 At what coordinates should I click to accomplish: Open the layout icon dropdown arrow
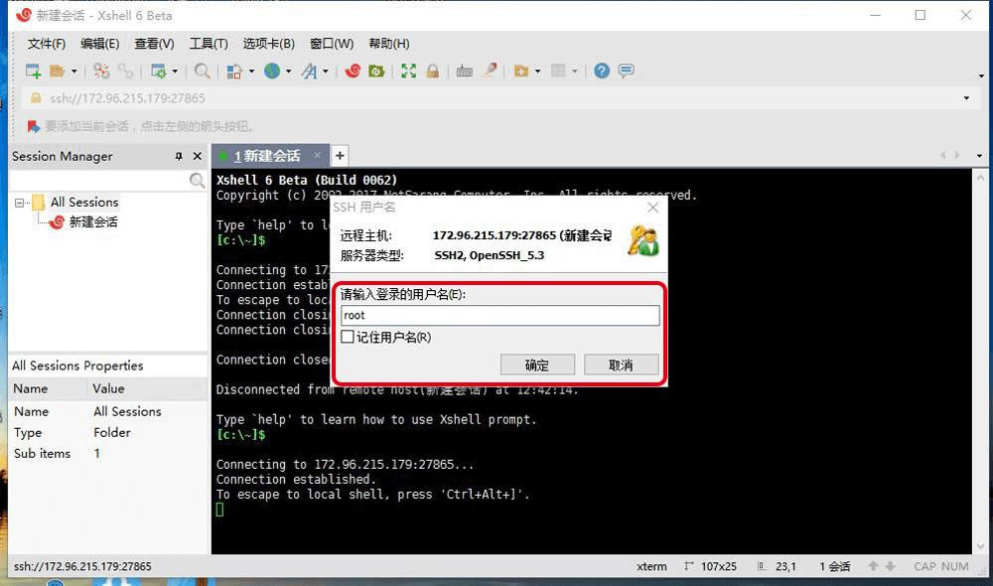pos(251,71)
